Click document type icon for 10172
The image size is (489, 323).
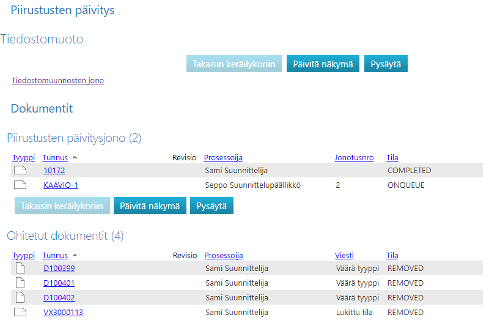[20, 171]
